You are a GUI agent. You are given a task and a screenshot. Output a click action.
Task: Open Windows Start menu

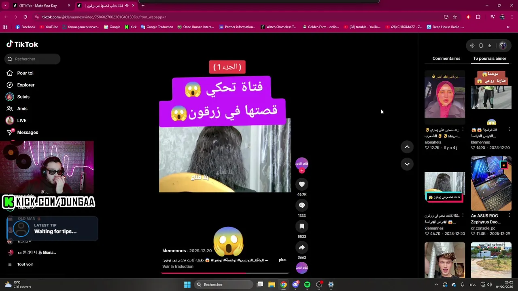pos(187,285)
